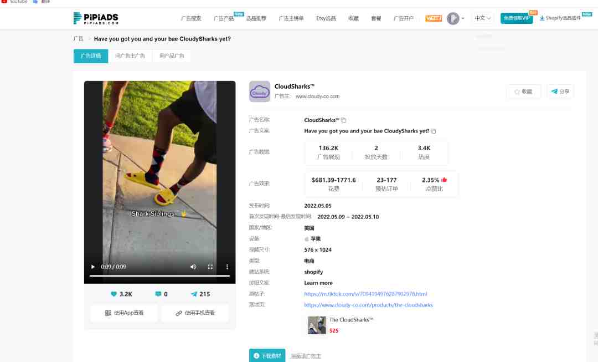The width and height of the screenshot is (598, 362).
Task: Click the block advertiser link beside 下载素材
Action: (x=306, y=356)
